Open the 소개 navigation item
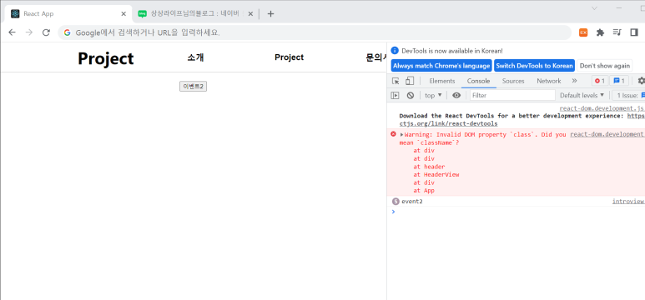The width and height of the screenshot is (645, 300). pos(195,57)
